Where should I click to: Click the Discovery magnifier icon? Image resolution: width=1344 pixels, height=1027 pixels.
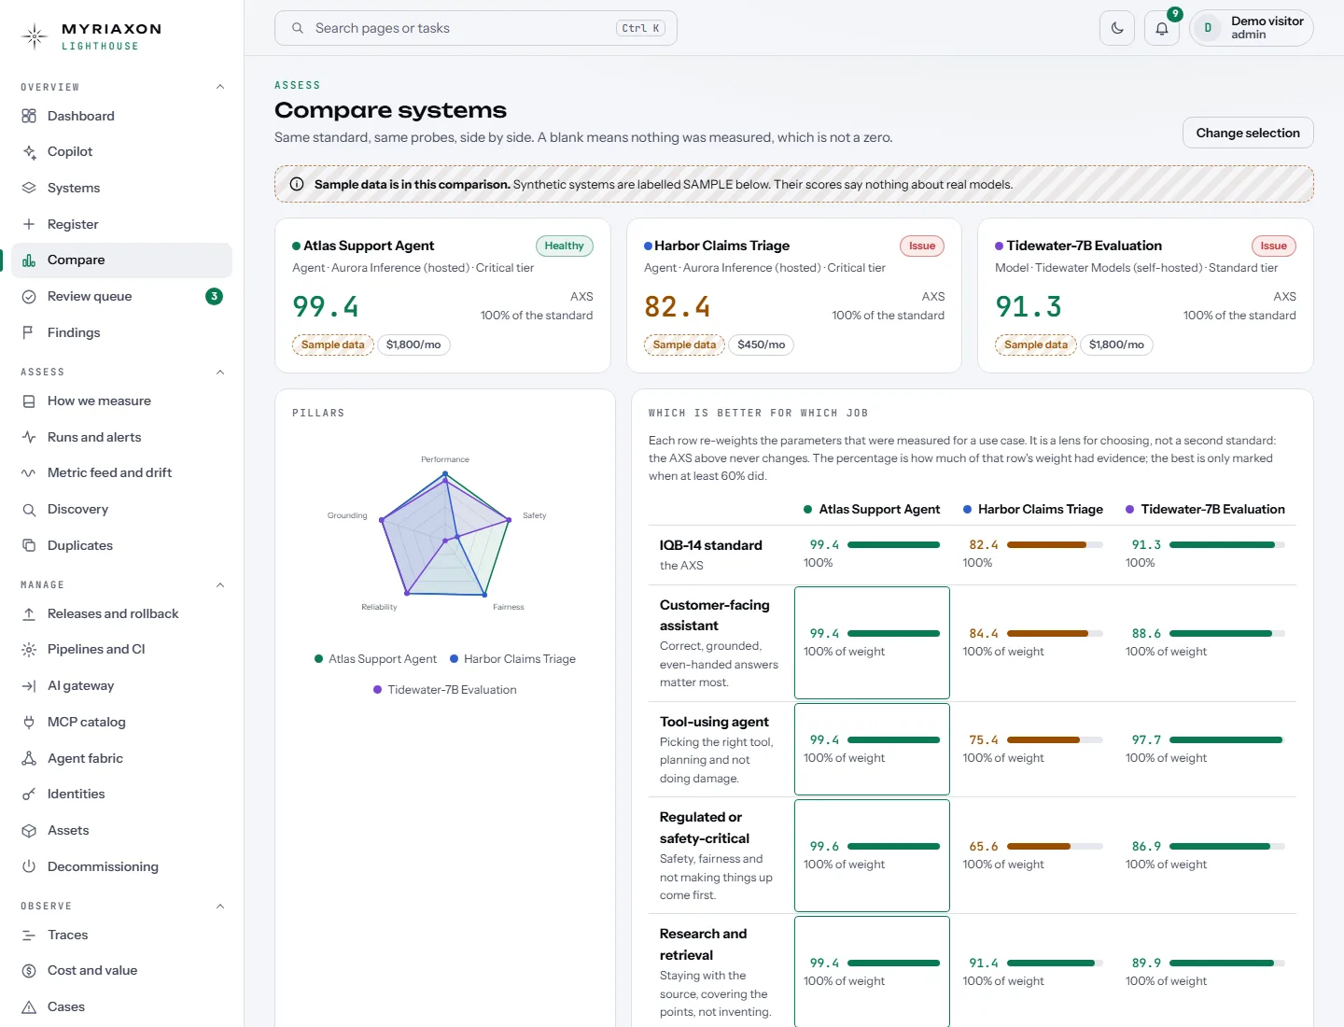29,510
